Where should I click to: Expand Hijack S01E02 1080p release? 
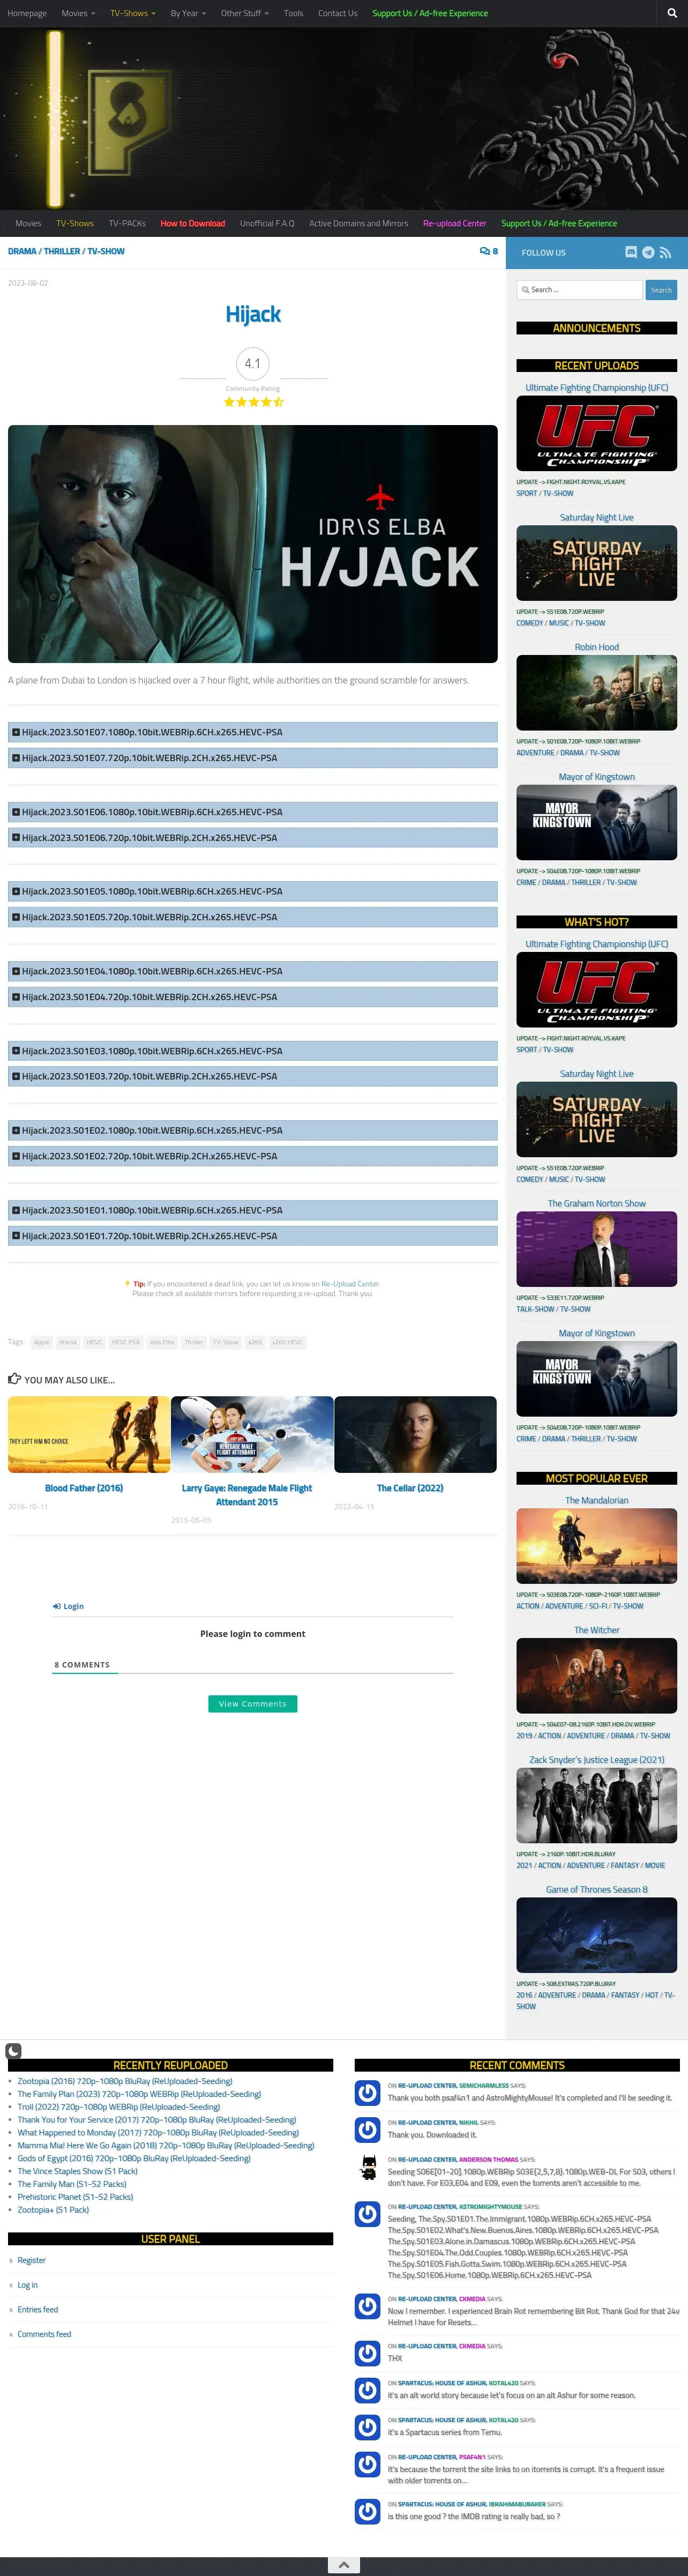[253, 1130]
